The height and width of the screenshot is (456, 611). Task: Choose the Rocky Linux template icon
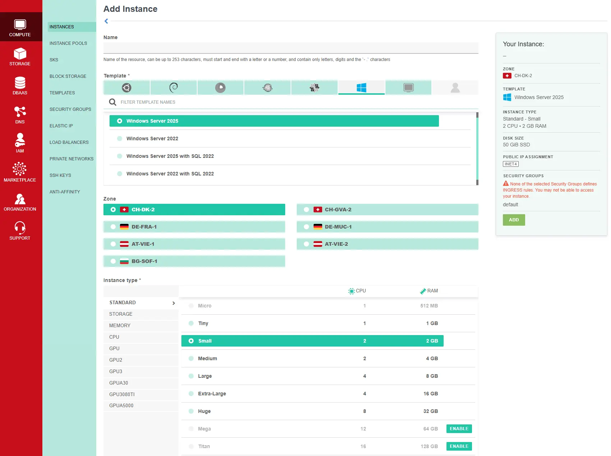[221, 88]
